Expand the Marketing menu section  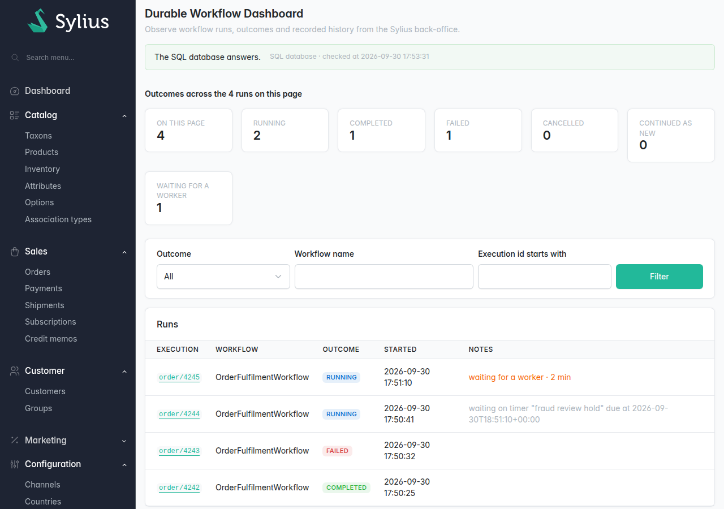pos(124,441)
